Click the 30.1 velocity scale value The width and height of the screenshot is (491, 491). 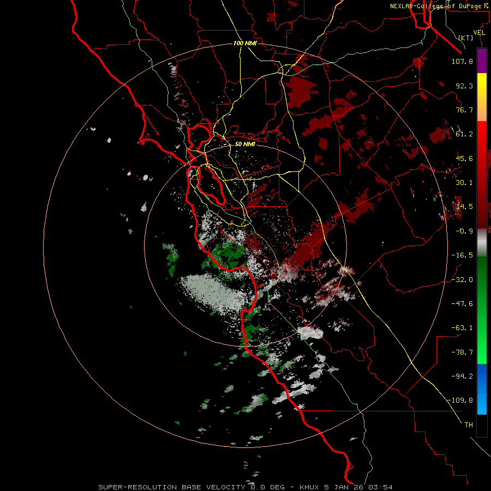pos(464,183)
